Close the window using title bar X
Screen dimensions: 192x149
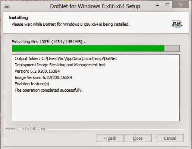180,4
